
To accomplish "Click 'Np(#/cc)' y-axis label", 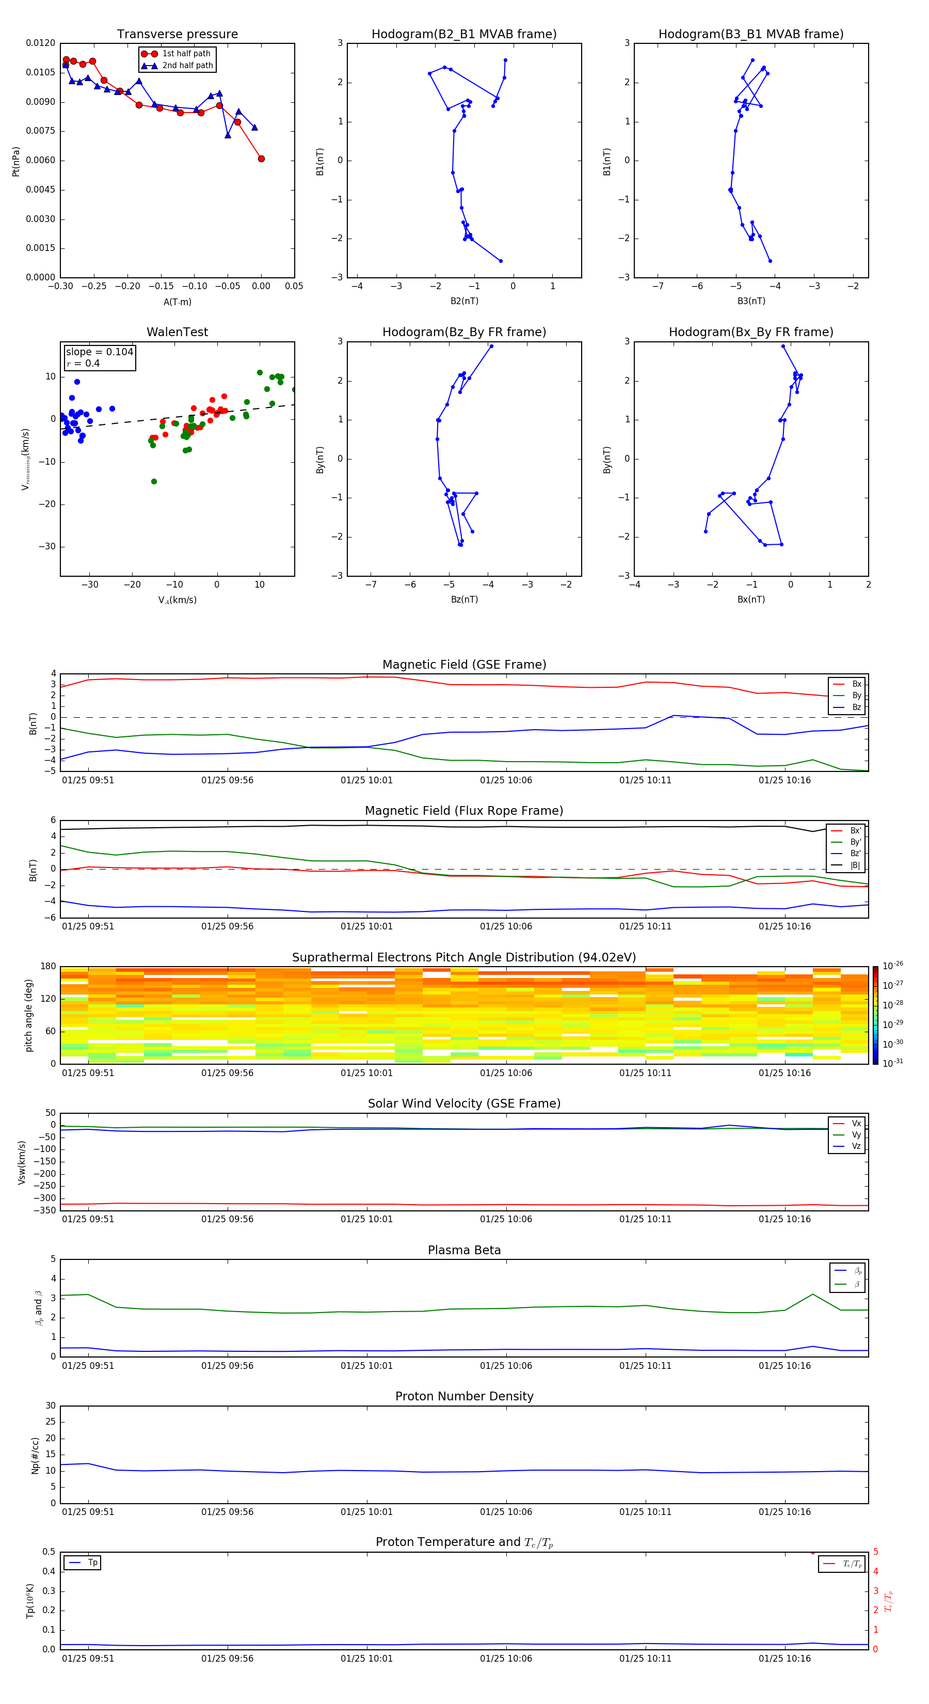I will (36, 1455).
